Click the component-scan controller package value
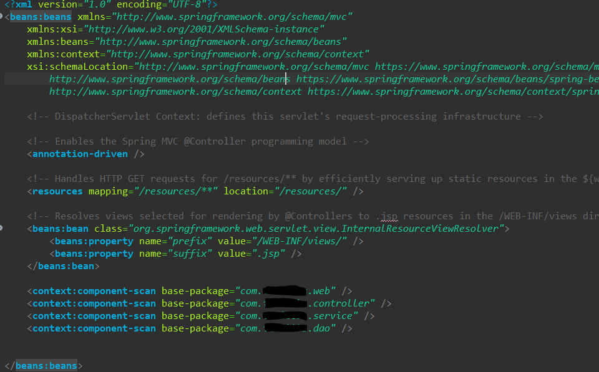Screen dimensions: 599x372 (x=306, y=303)
